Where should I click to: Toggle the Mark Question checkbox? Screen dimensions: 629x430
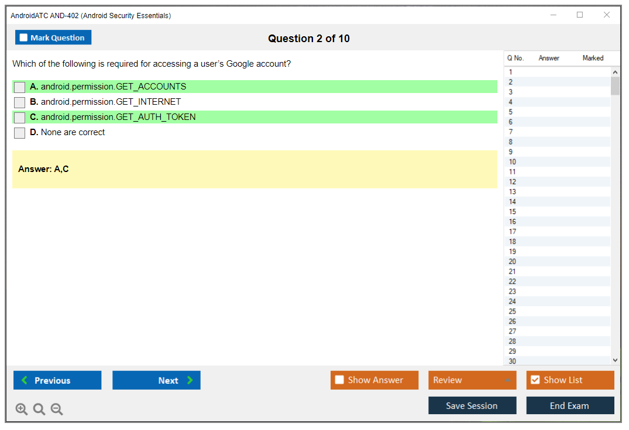point(24,38)
